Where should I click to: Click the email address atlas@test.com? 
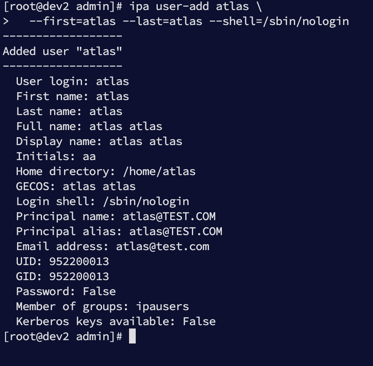[162, 246]
